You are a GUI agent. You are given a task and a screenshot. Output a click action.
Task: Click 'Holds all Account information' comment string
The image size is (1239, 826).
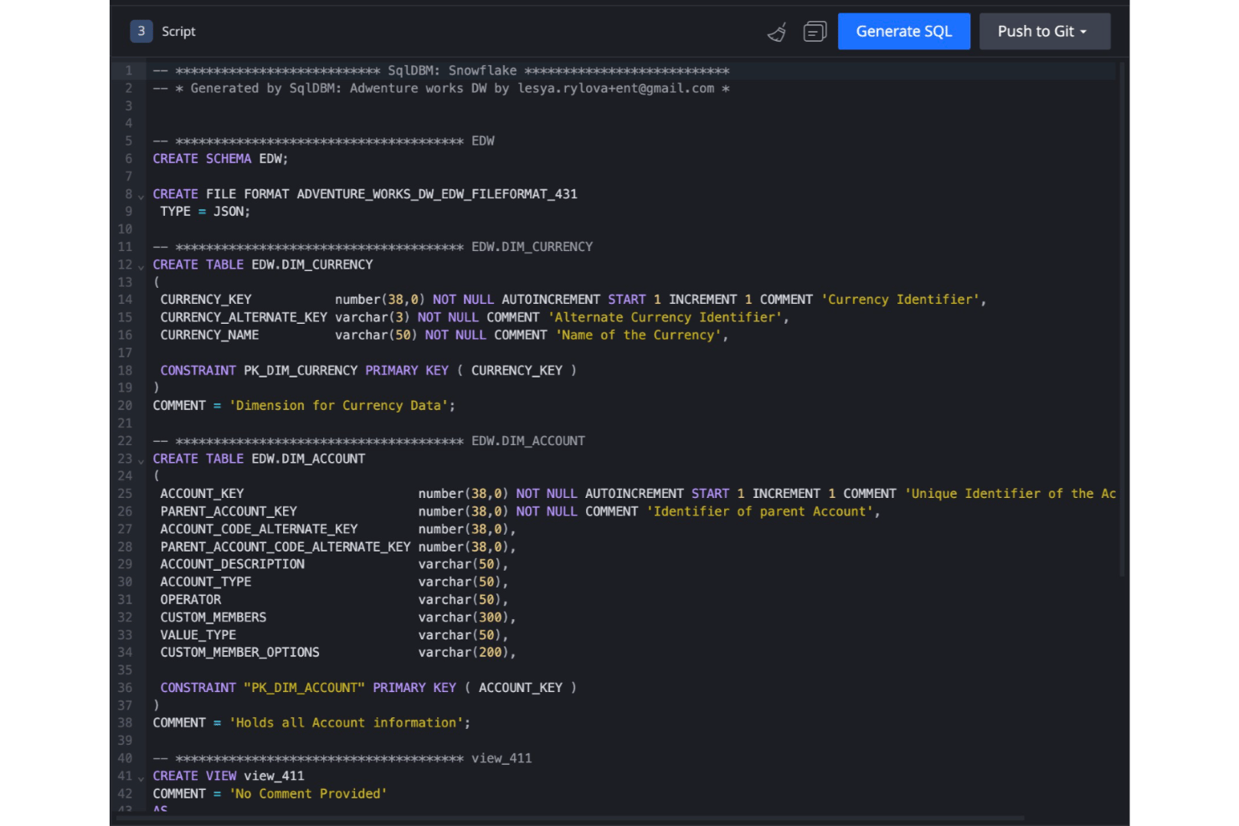(x=347, y=722)
